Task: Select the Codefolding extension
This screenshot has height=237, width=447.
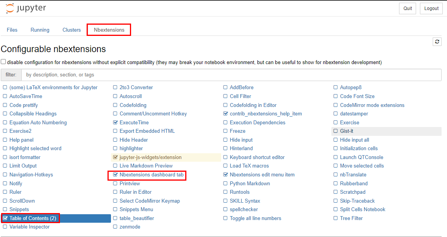Action: 133,105
